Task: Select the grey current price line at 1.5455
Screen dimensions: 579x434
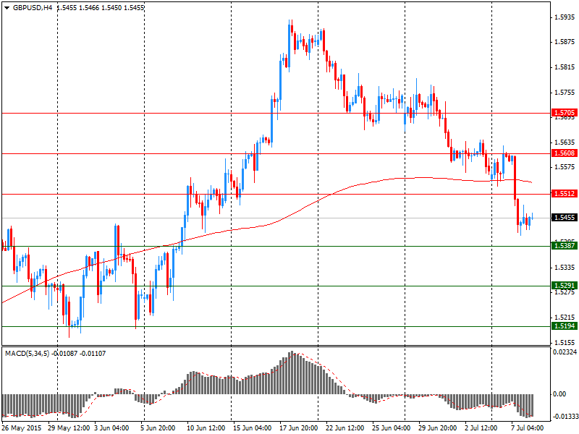Action: click(x=276, y=218)
